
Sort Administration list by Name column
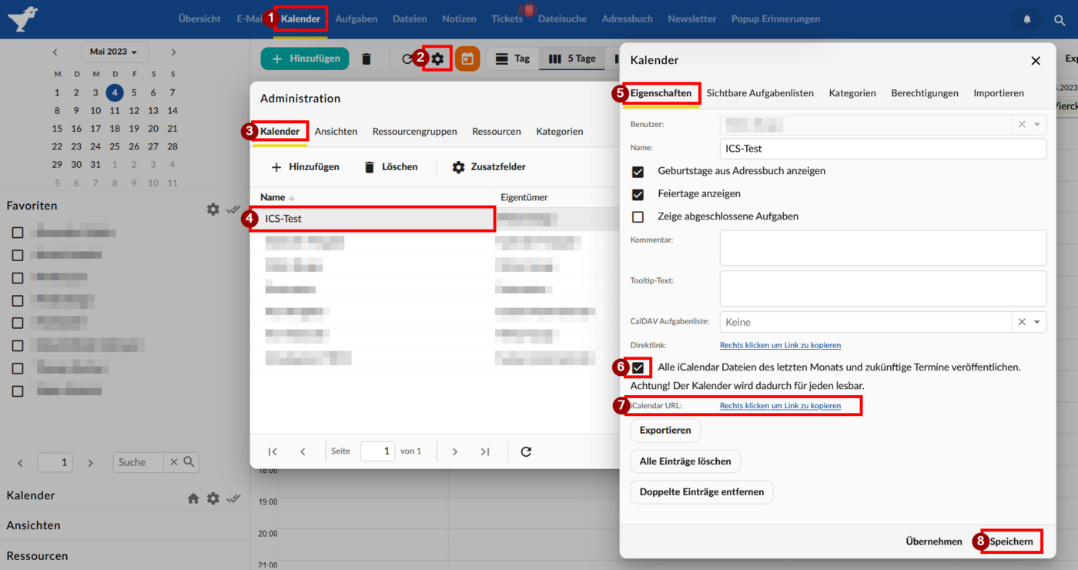click(277, 197)
